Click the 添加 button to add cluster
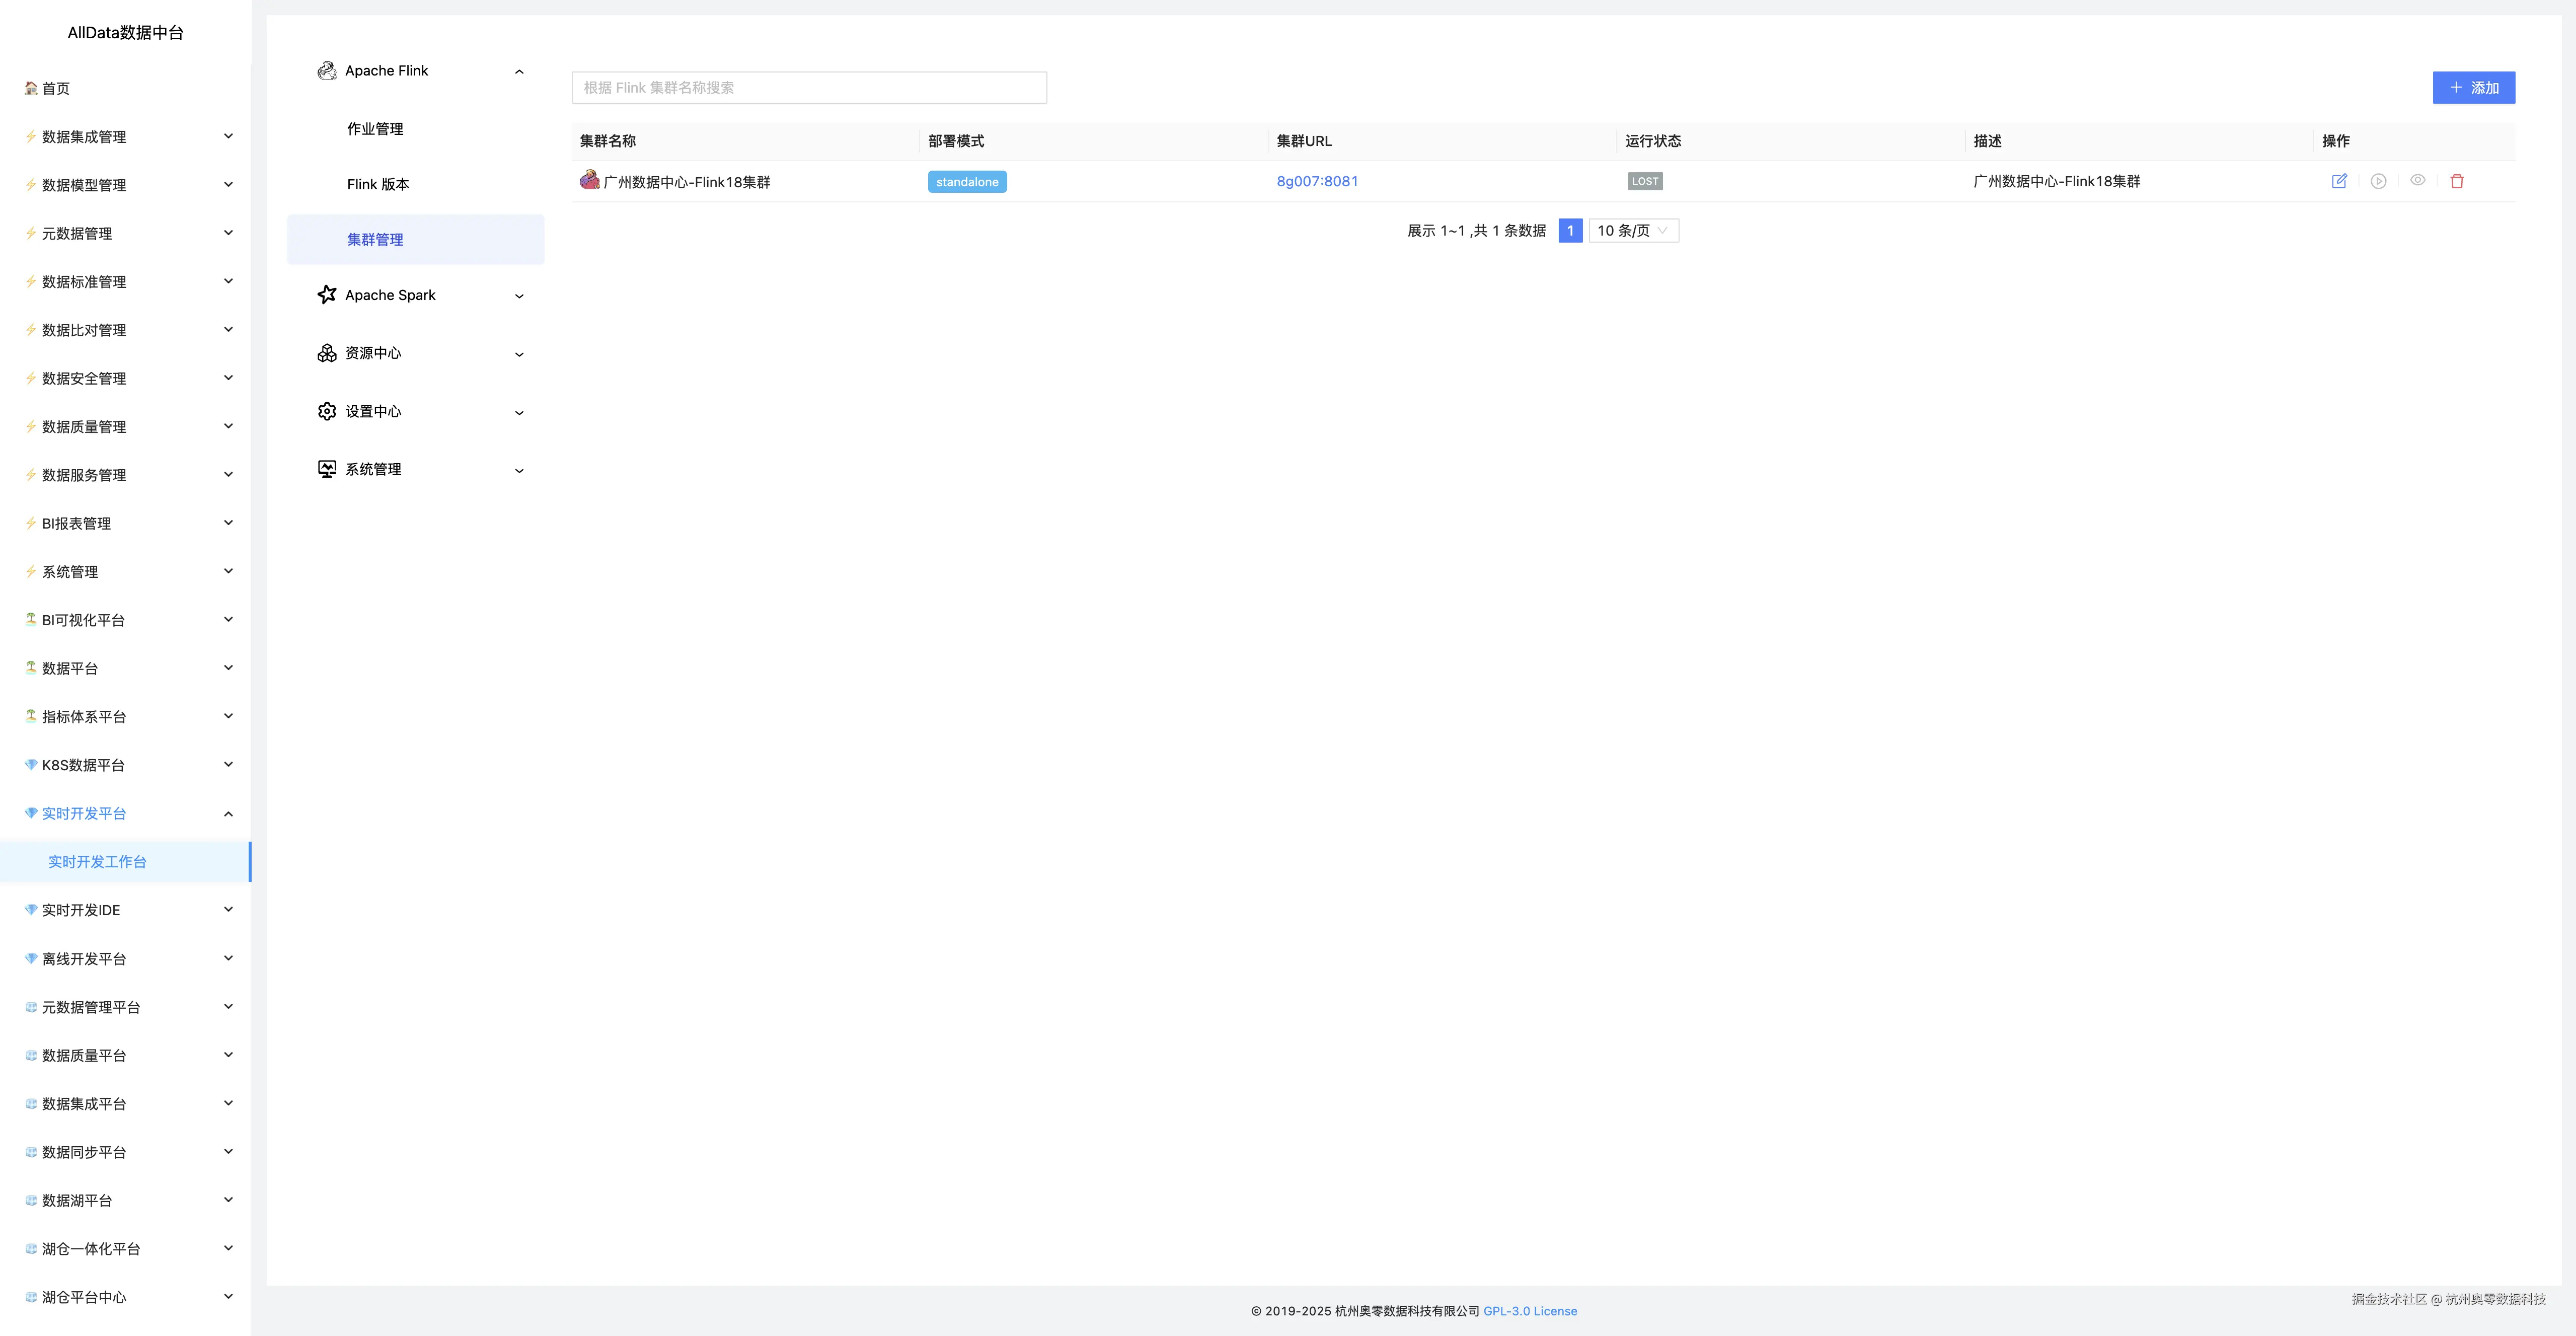Screen dimensions: 2576x1336 click(2473, 88)
